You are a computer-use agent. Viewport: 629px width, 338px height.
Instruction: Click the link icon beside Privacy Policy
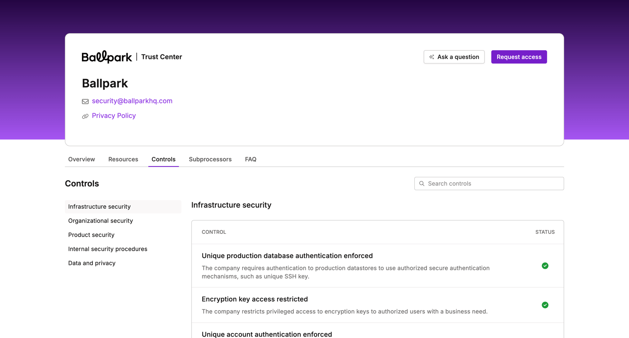click(x=85, y=116)
